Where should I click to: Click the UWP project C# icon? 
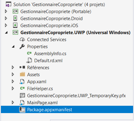pos(15,32)
